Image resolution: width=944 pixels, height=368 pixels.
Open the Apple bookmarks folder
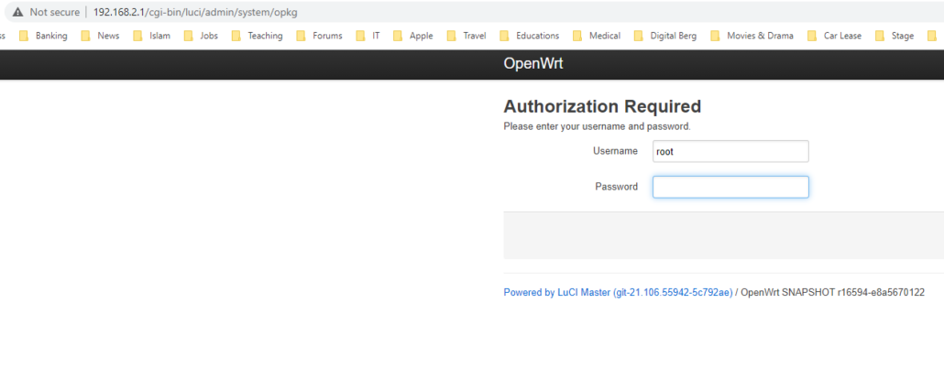tap(413, 36)
